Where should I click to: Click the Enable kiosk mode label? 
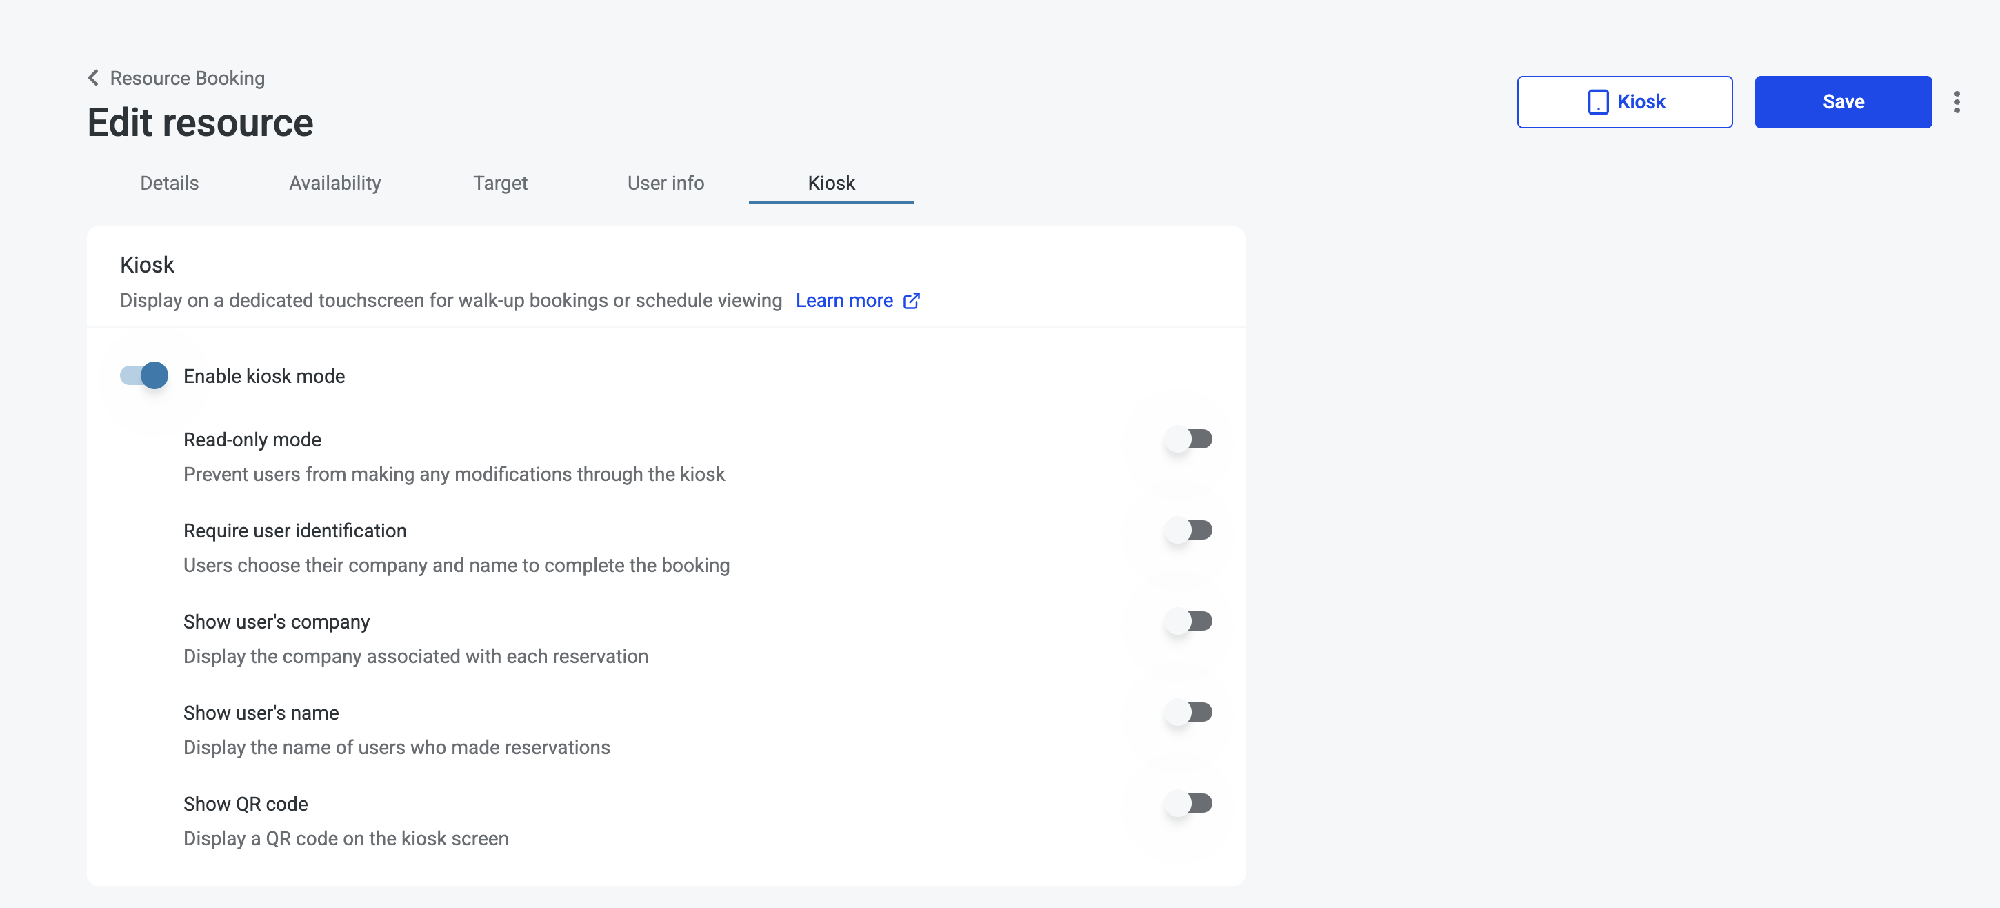[x=264, y=376]
